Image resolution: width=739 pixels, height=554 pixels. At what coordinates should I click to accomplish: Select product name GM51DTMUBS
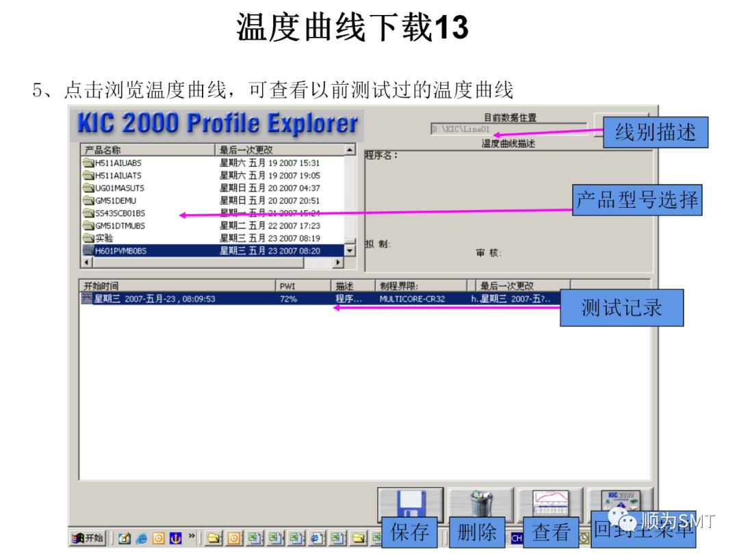120,226
